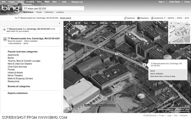Rotate the bird's eye view counterclockwise
Image resolution: width=191 pixels, height=120 pixels.
[x=66, y=49]
